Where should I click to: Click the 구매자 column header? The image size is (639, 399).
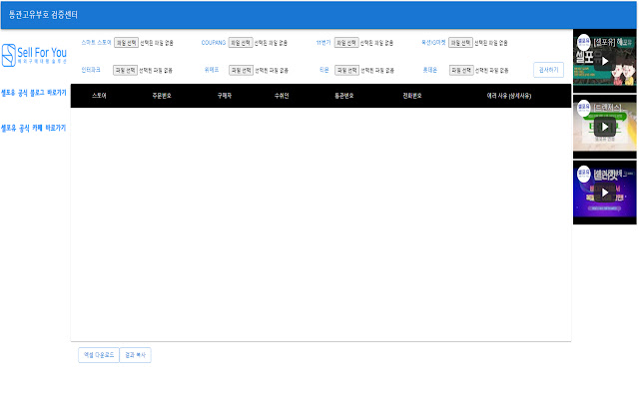tap(225, 96)
